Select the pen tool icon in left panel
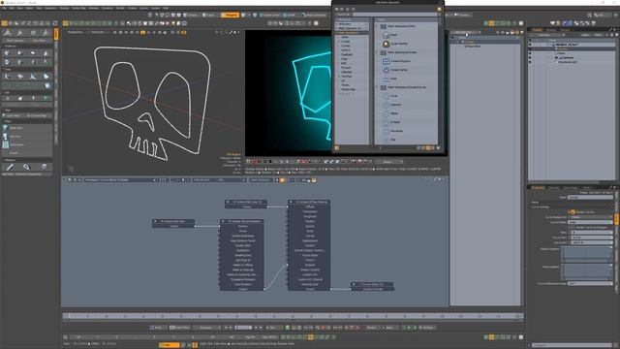Screen dimensions: 620x349 (x=10, y=167)
